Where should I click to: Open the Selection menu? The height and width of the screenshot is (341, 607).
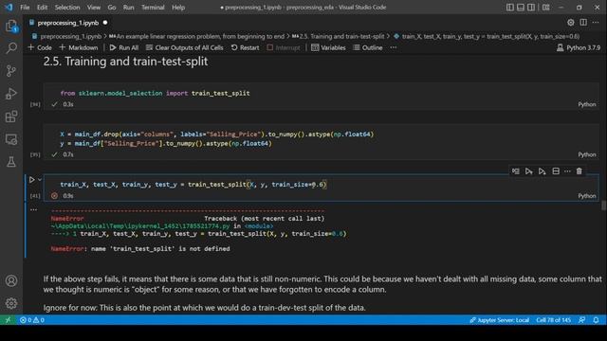[67, 8]
